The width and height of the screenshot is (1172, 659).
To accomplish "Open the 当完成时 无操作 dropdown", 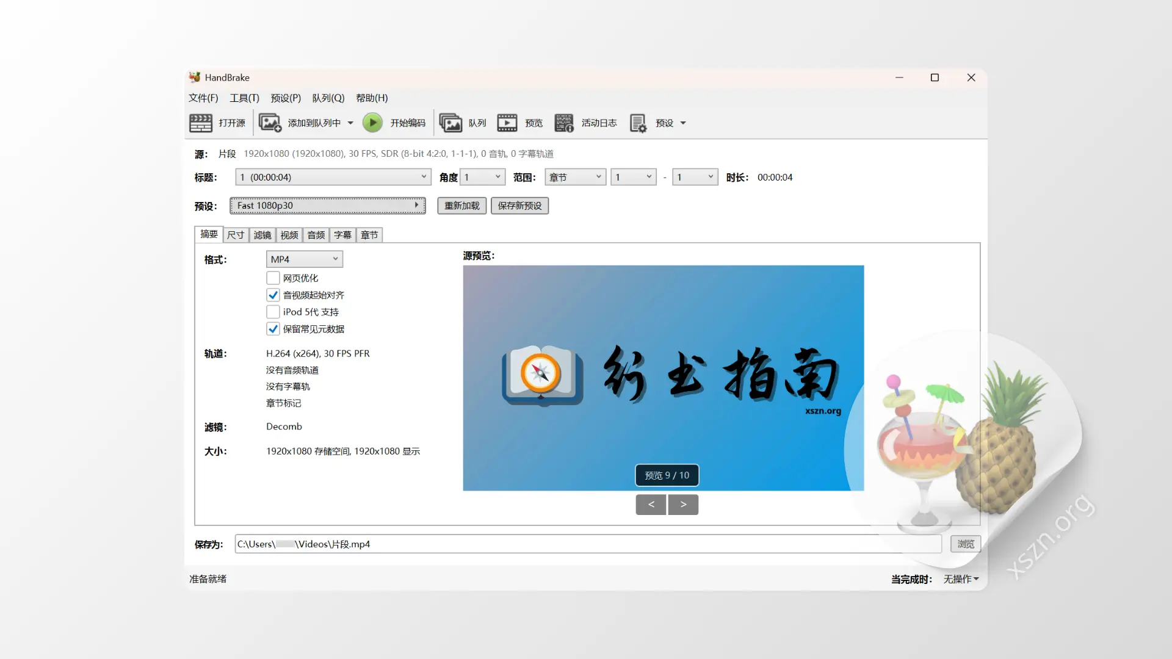I will [x=960, y=578].
